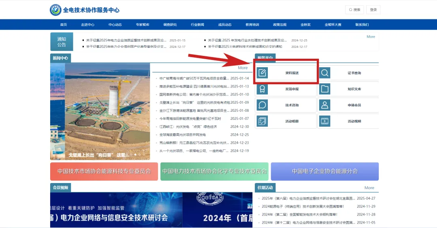Select the 往期活动 section tab
The image size is (437, 228).
click(x=265, y=188)
